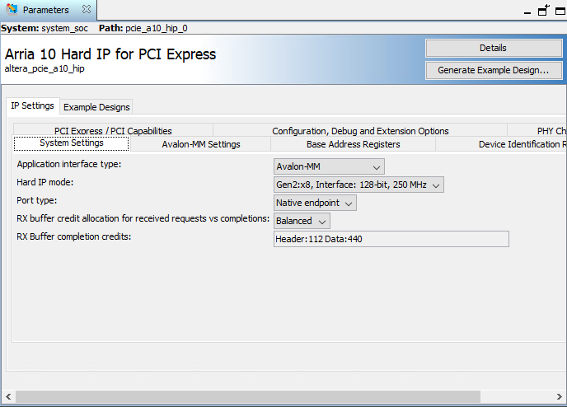567x407 pixels.
Task: Click the horizontal scrollbar left arrow
Action: tap(8, 397)
